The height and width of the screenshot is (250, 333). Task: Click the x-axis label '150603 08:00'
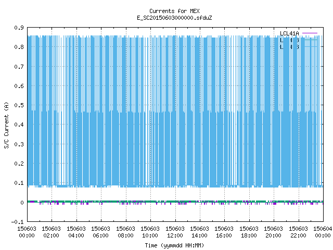coord(125,232)
